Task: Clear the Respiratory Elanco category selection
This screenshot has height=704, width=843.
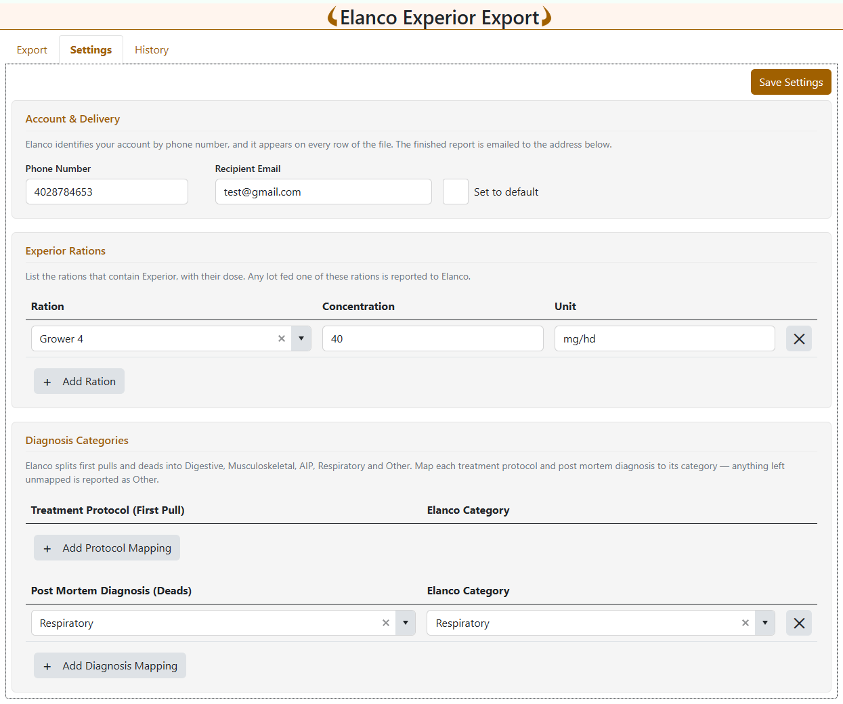Action: point(745,623)
